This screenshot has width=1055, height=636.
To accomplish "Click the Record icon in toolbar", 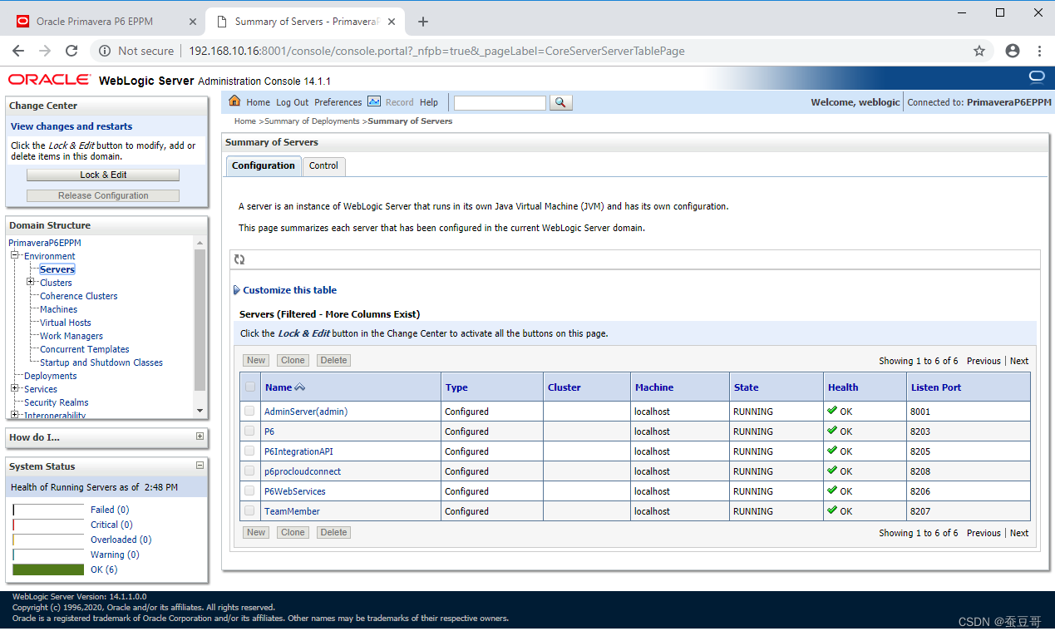I will click(x=374, y=101).
